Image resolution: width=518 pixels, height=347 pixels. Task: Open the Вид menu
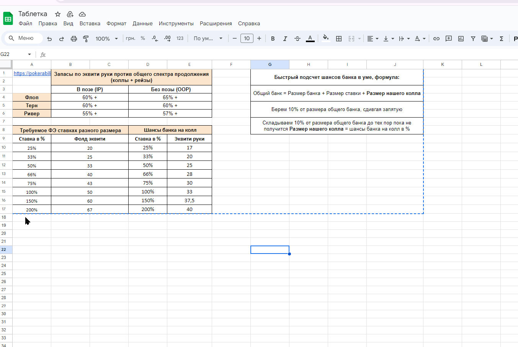coord(68,23)
